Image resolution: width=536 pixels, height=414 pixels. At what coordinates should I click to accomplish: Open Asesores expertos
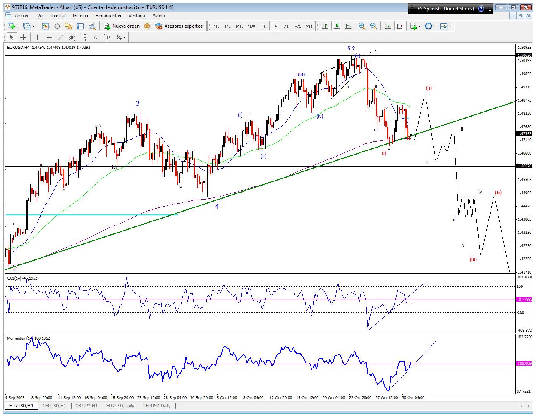coord(179,26)
